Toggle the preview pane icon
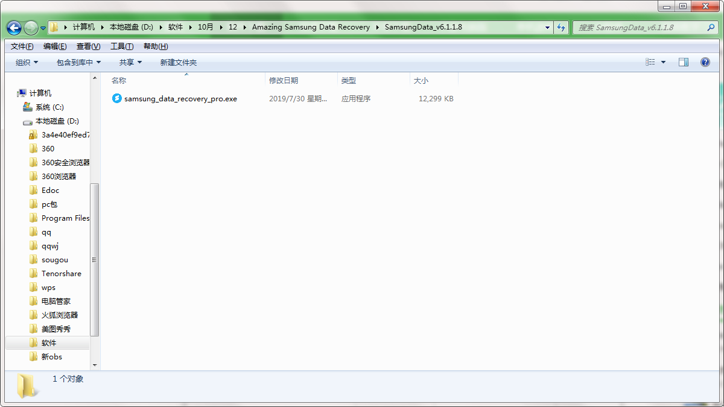Image resolution: width=724 pixels, height=407 pixels. tap(684, 62)
